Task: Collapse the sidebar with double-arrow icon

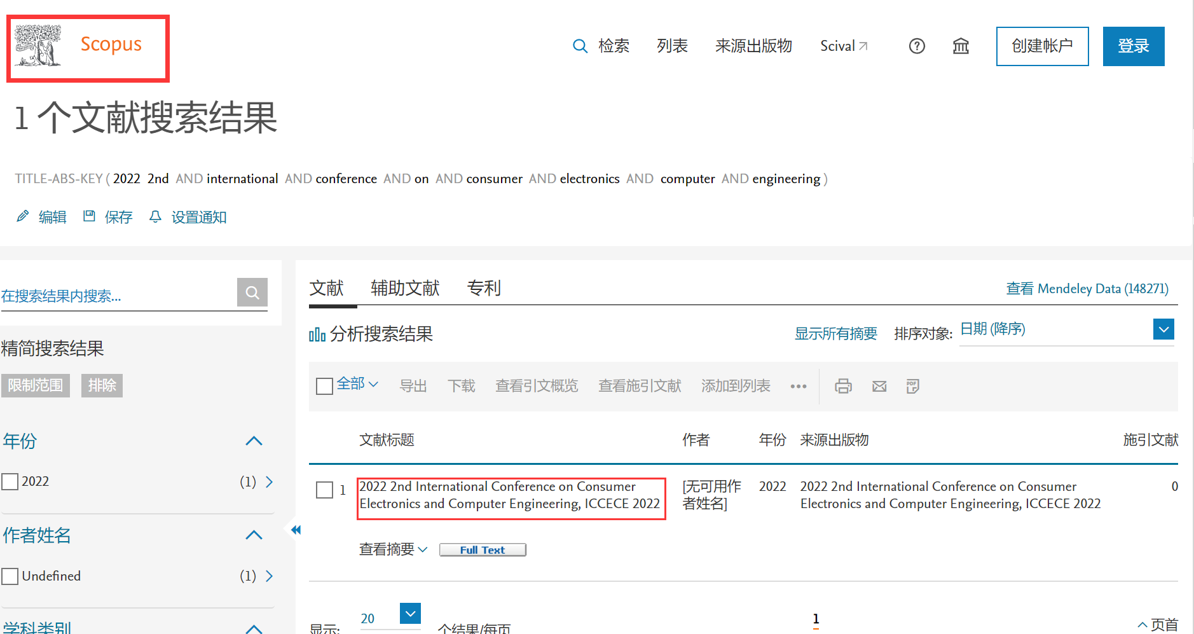Action: click(296, 530)
